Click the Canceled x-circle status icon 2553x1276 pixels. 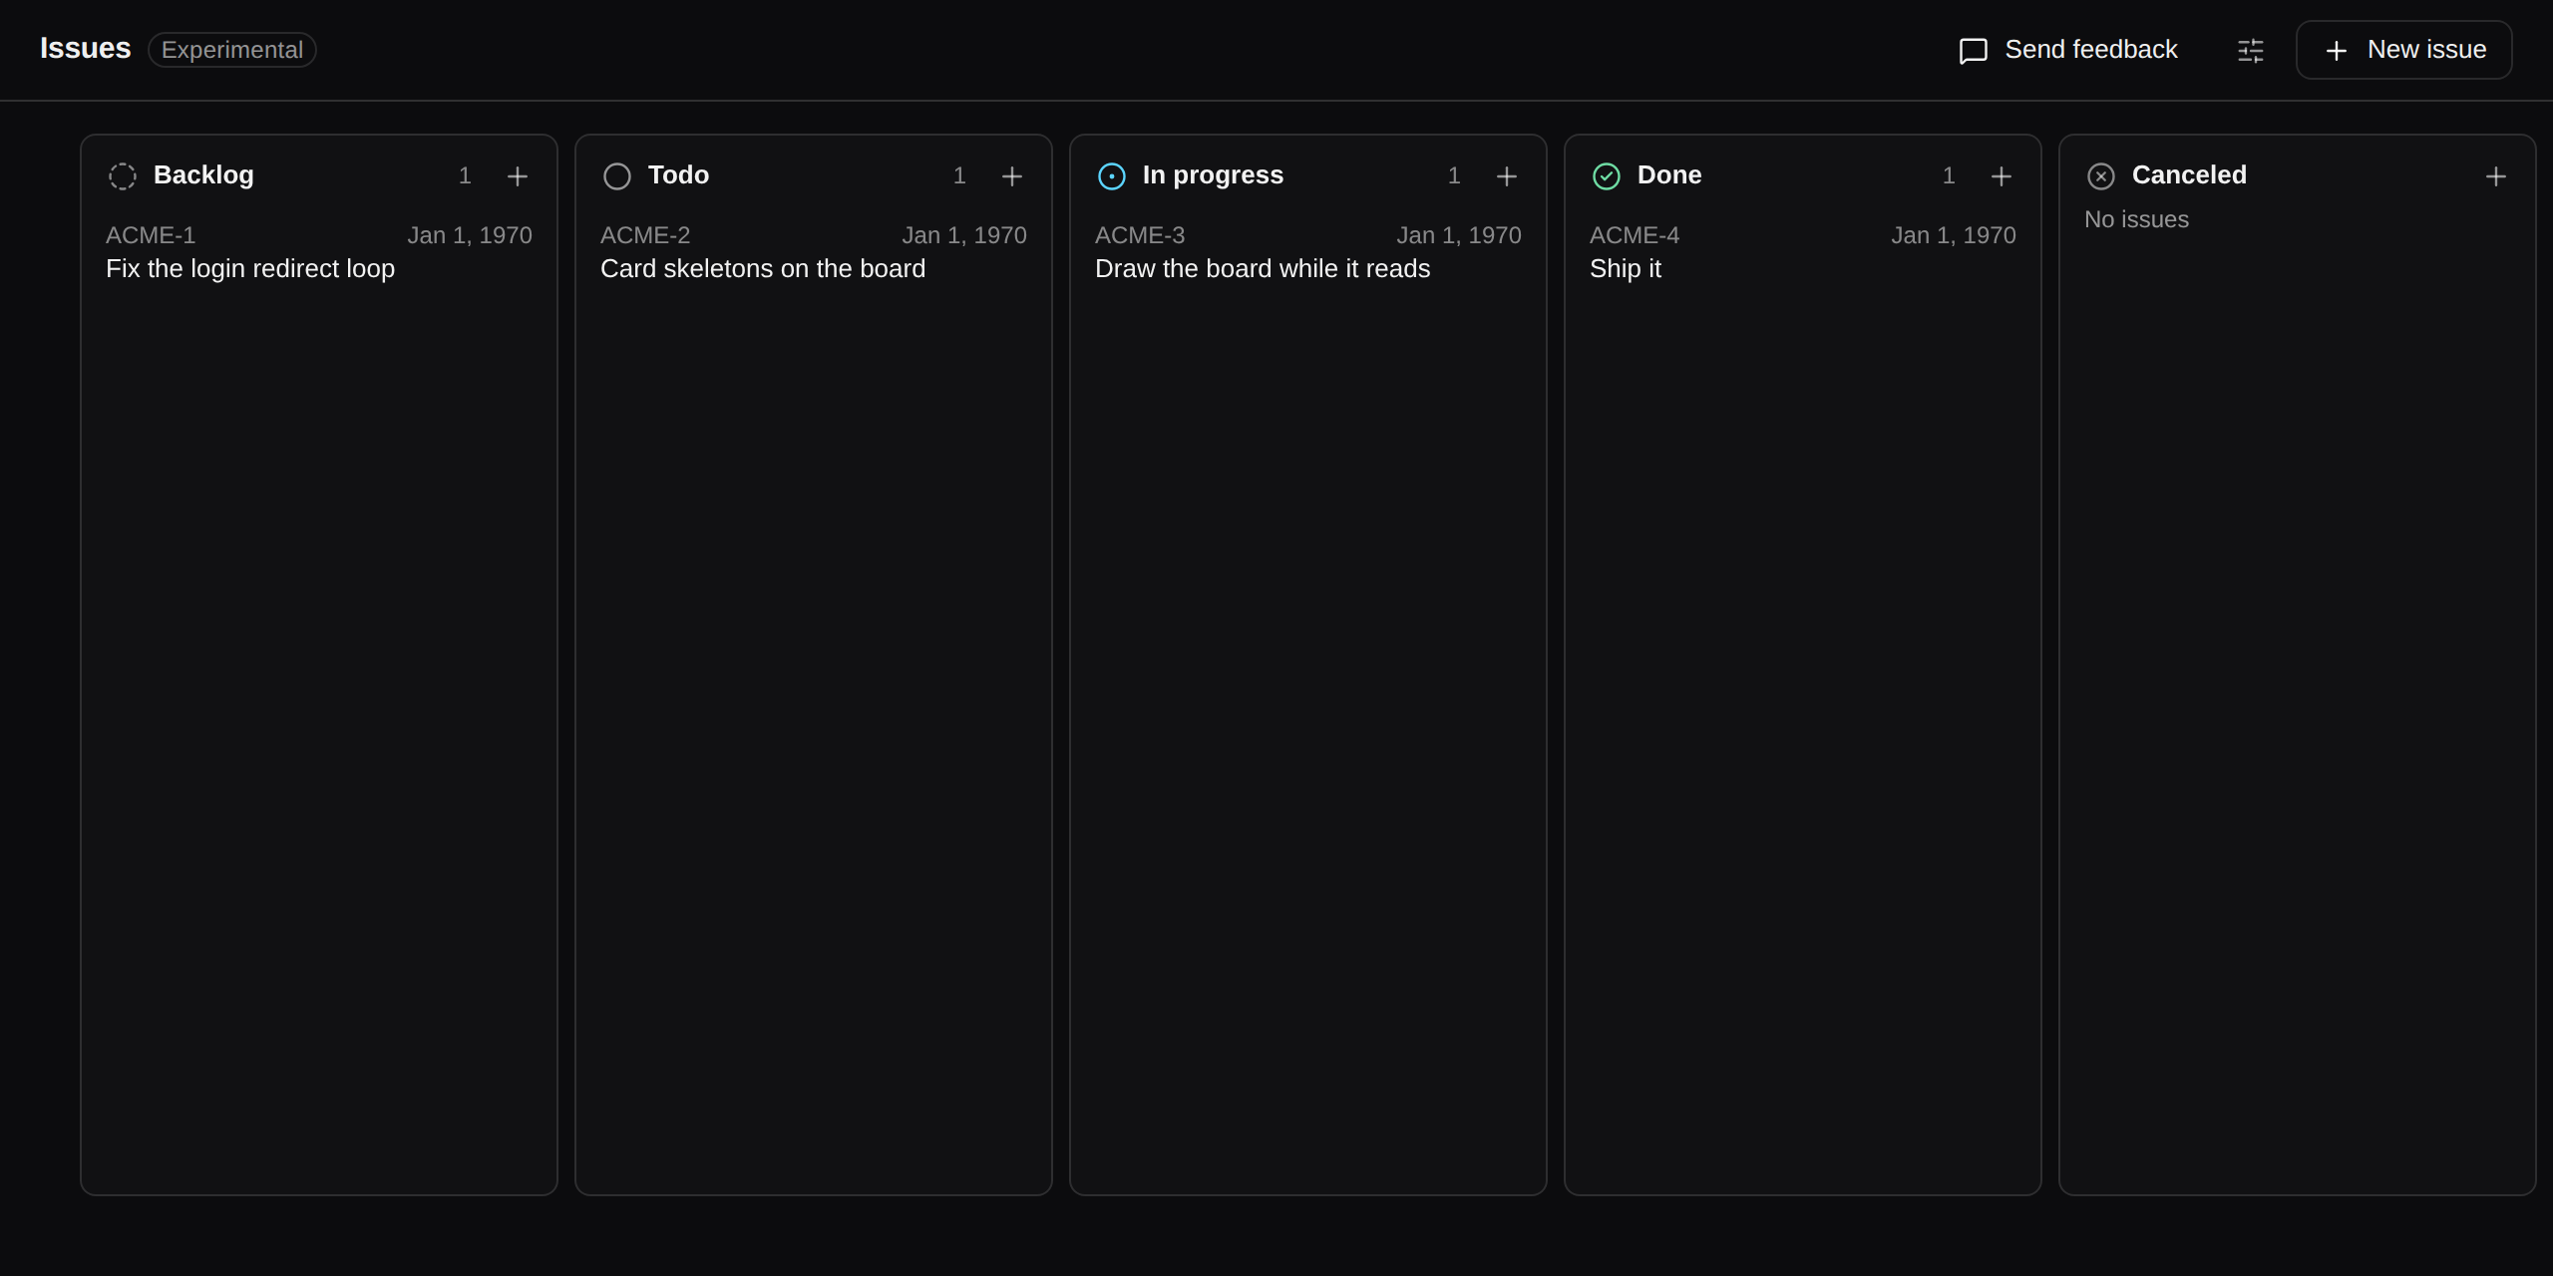[2101, 176]
